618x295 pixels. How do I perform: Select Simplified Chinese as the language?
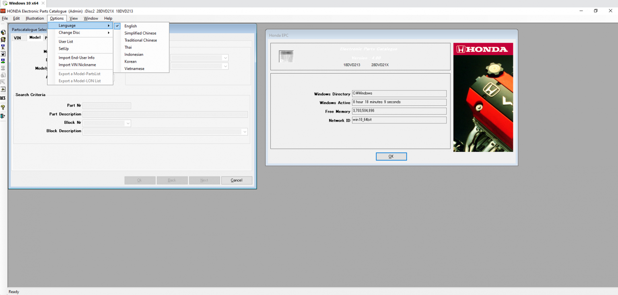(x=139, y=33)
